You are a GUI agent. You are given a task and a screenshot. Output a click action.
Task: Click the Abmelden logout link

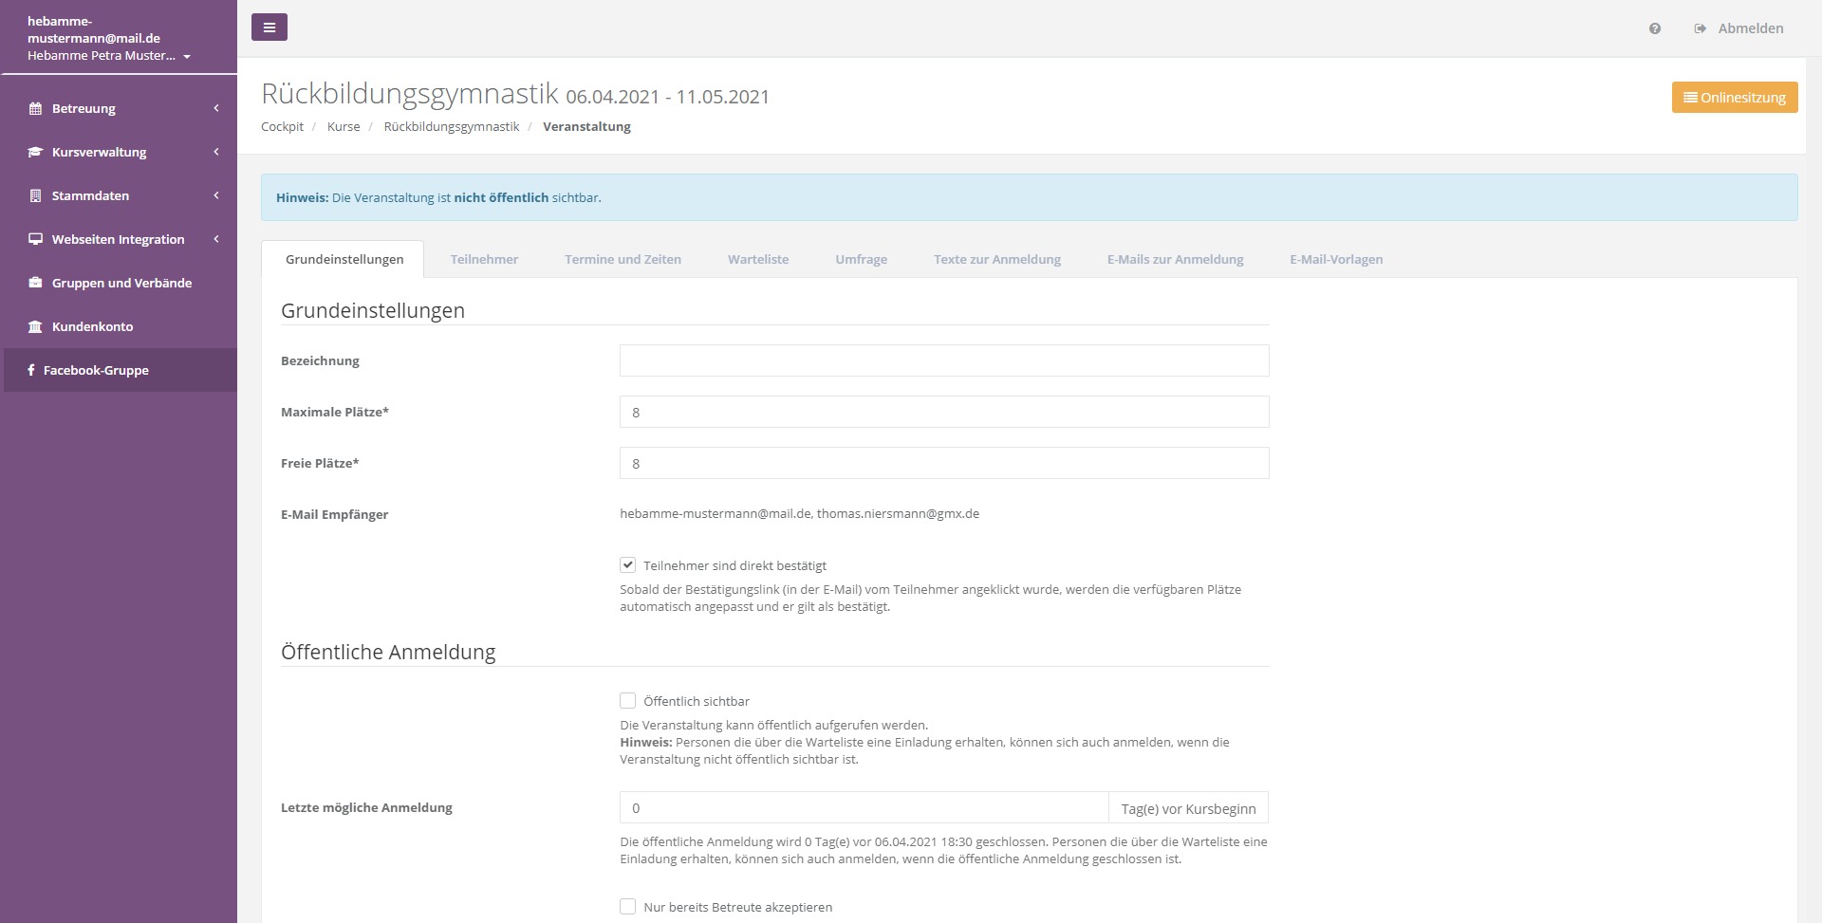click(1739, 28)
